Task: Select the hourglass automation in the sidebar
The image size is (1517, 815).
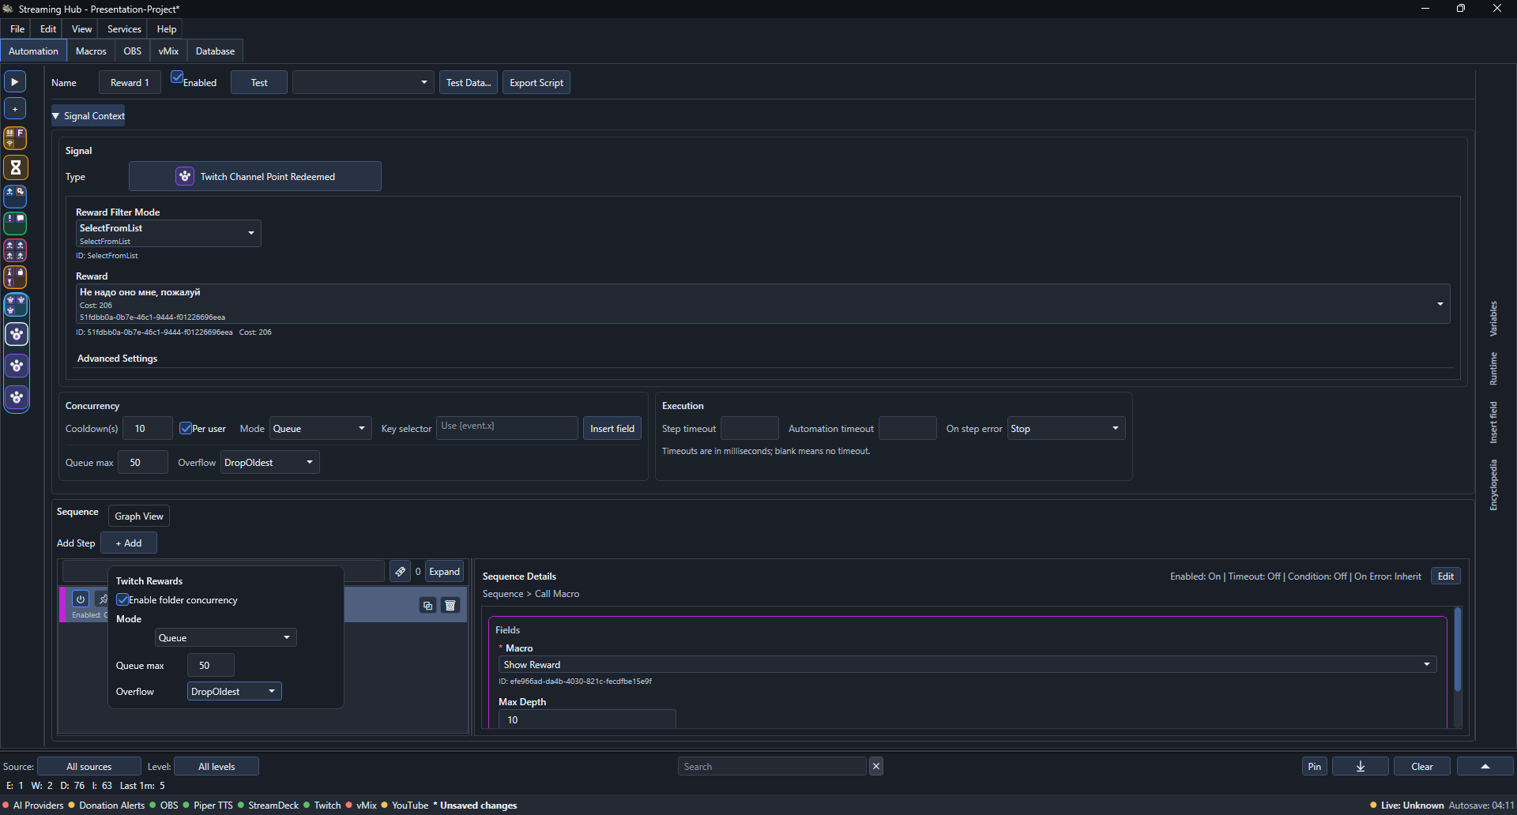Action: [16, 167]
